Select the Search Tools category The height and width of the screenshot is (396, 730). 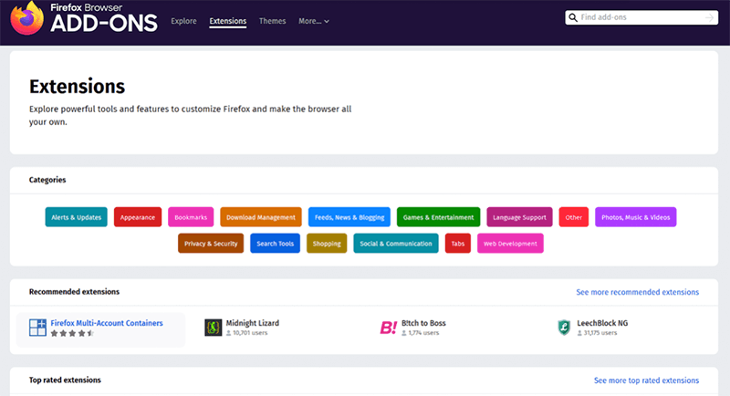point(276,244)
